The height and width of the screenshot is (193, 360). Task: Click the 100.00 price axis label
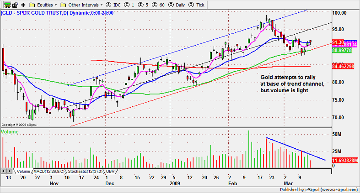tap(339, 13)
